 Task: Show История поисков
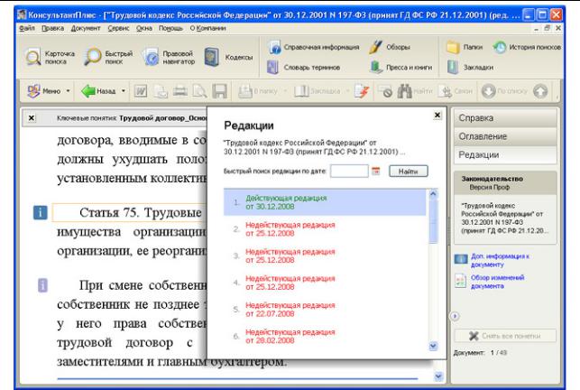point(527,47)
